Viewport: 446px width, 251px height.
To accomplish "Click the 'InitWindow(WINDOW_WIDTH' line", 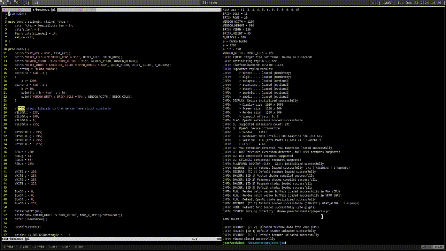I will coord(69,215).
